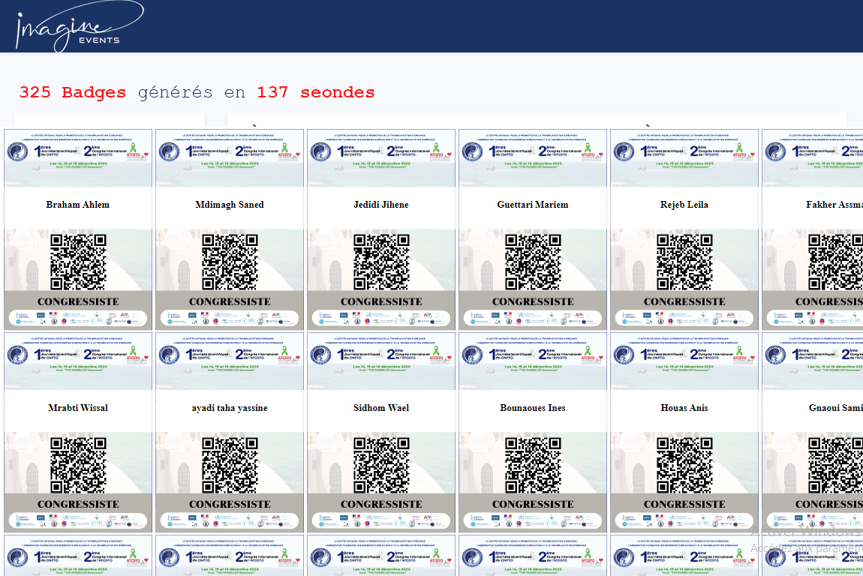Open the partly visible Gnaoui Sami badge

(813, 433)
